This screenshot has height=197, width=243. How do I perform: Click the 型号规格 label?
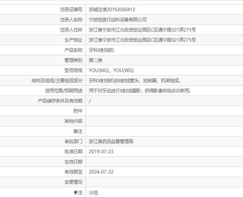pos(73,71)
